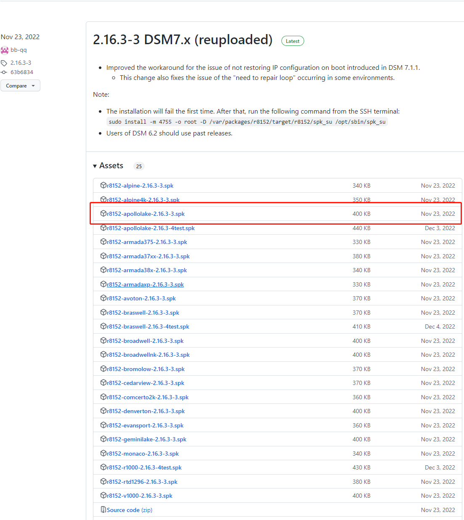This screenshot has height=520, width=464.
Task: Click package icon for r8152-alpine-2.16.3-3.spk
Action: point(103,185)
